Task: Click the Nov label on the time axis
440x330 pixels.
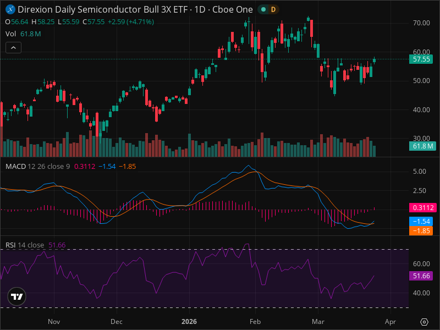Action: 54,322
